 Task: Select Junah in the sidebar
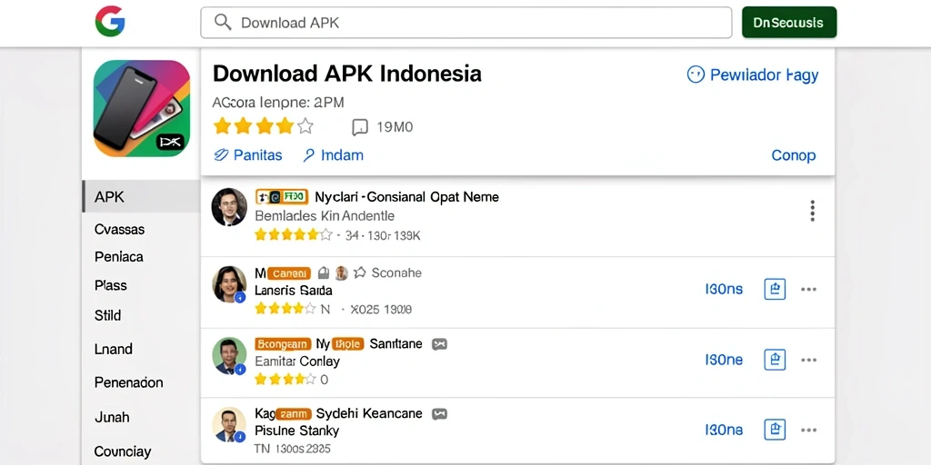pyautogui.click(x=112, y=417)
